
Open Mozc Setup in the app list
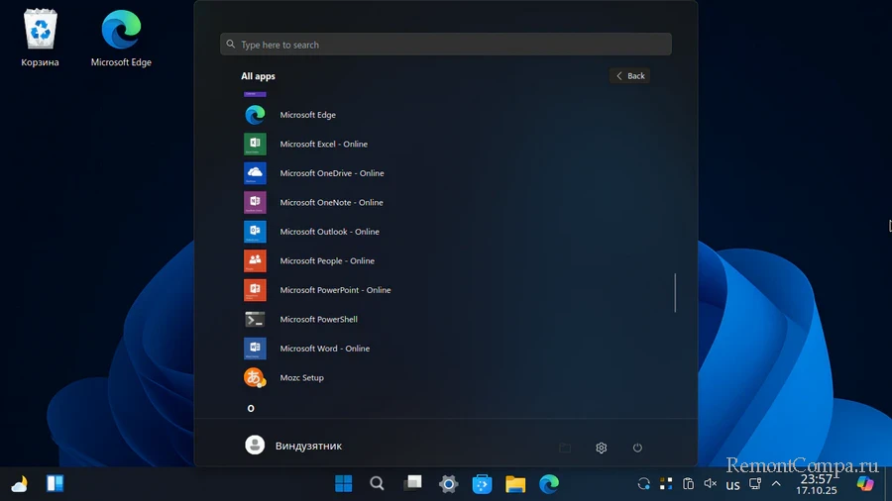301,378
